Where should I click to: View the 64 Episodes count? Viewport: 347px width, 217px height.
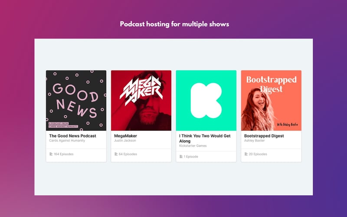pyautogui.click(x=128, y=154)
